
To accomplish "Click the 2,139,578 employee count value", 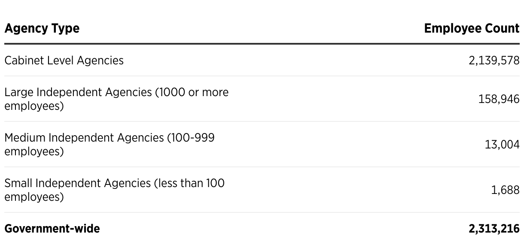I will coord(494,60).
